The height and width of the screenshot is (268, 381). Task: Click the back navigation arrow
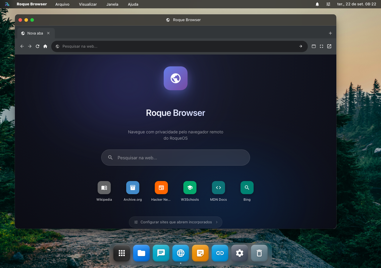pos(22,46)
